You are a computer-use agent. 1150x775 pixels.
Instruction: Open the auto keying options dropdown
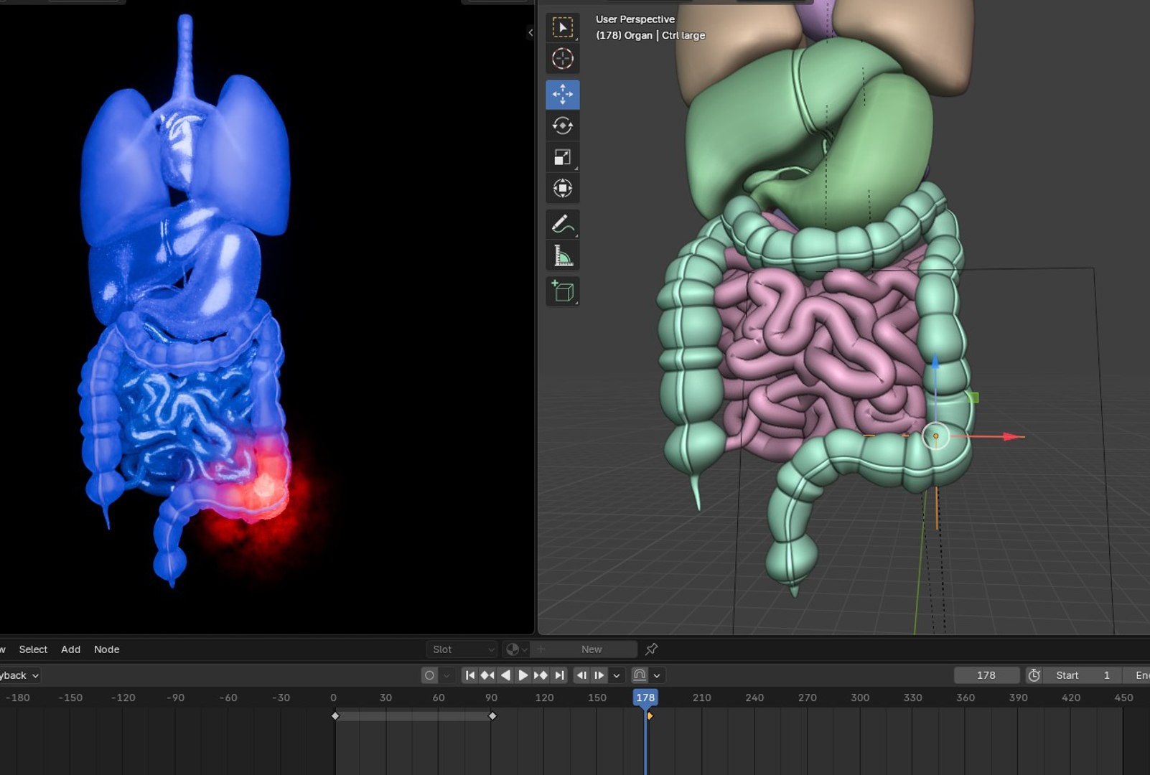[x=447, y=675]
